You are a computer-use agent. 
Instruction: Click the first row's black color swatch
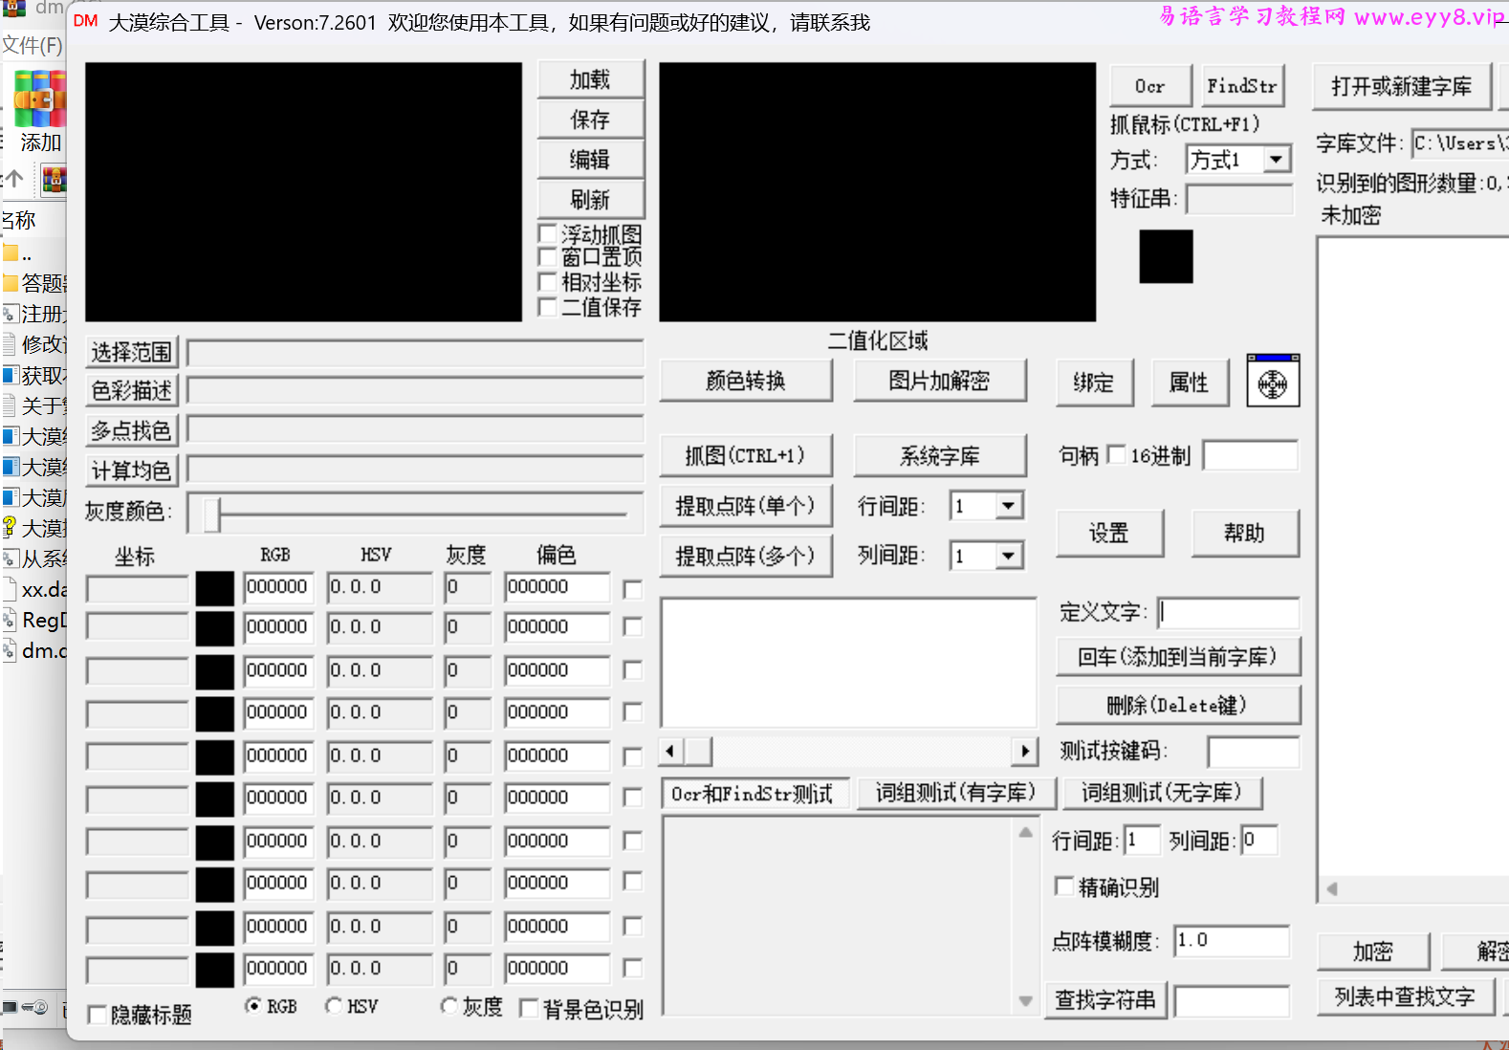[214, 588]
